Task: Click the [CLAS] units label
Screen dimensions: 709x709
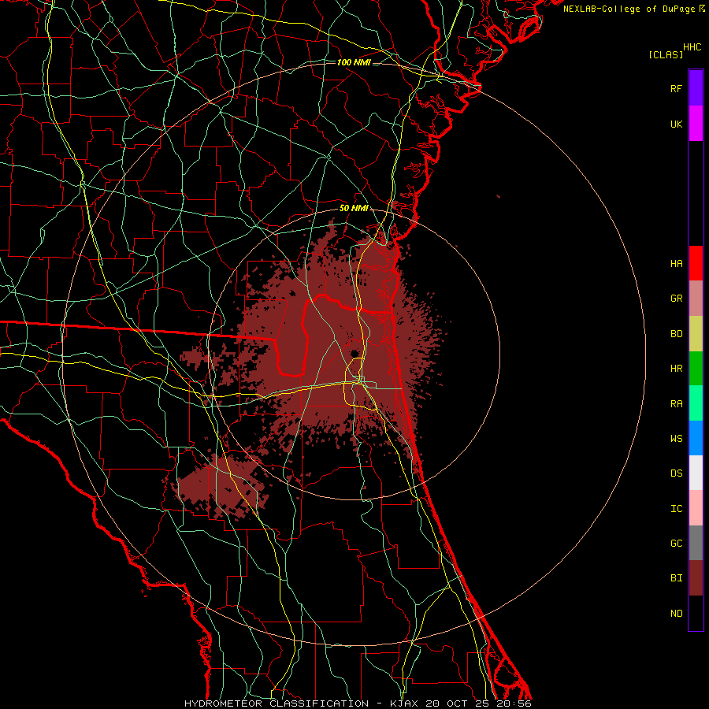Action: coord(666,54)
